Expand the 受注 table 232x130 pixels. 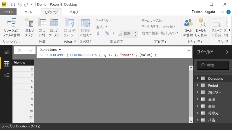[x=198, y=99]
